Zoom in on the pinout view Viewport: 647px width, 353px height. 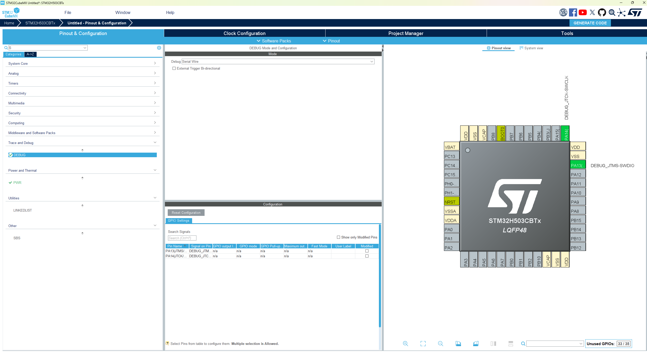point(406,343)
